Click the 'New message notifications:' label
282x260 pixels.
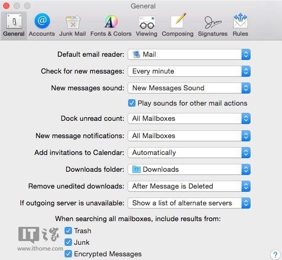click(x=80, y=136)
